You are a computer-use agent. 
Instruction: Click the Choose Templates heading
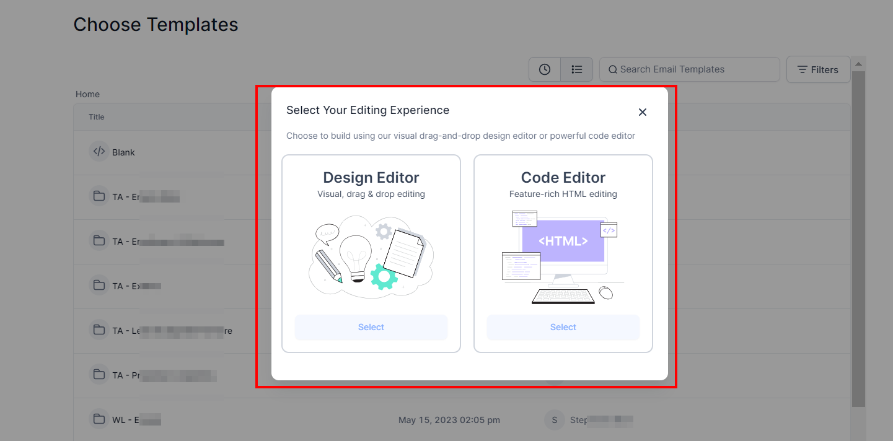156,25
